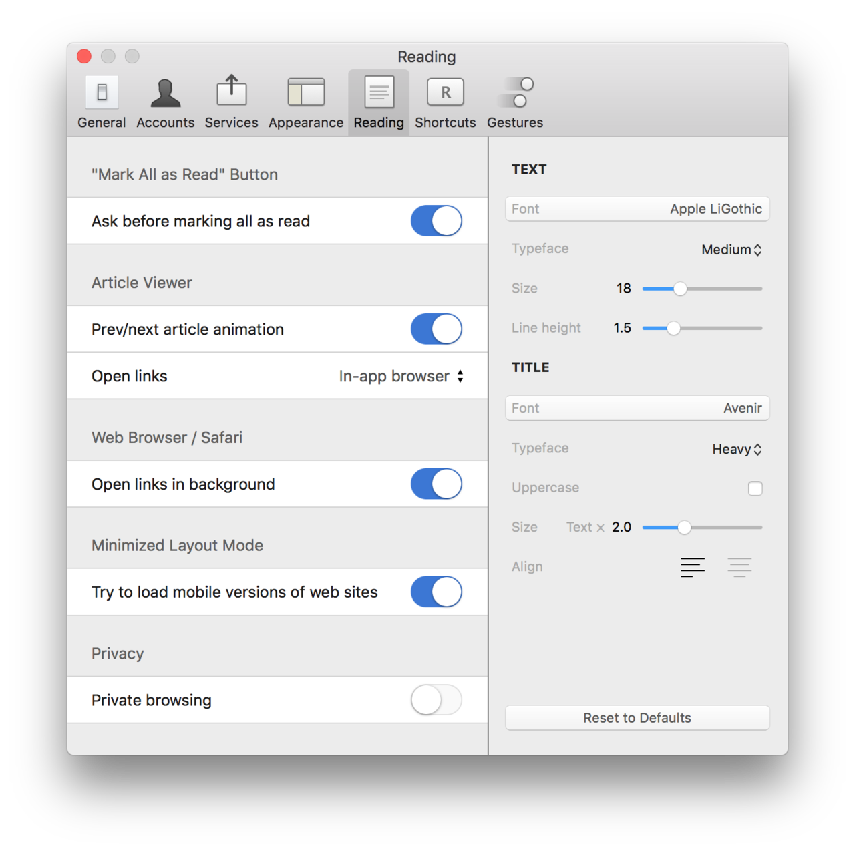The image size is (855, 855).
Task: Open the Shortcuts preferences pane
Action: (x=445, y=102)
